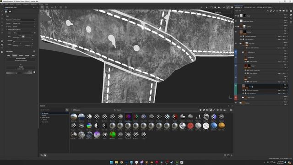Click the lock ratio icon between Tiling sliders

click(x=23, y=37)
